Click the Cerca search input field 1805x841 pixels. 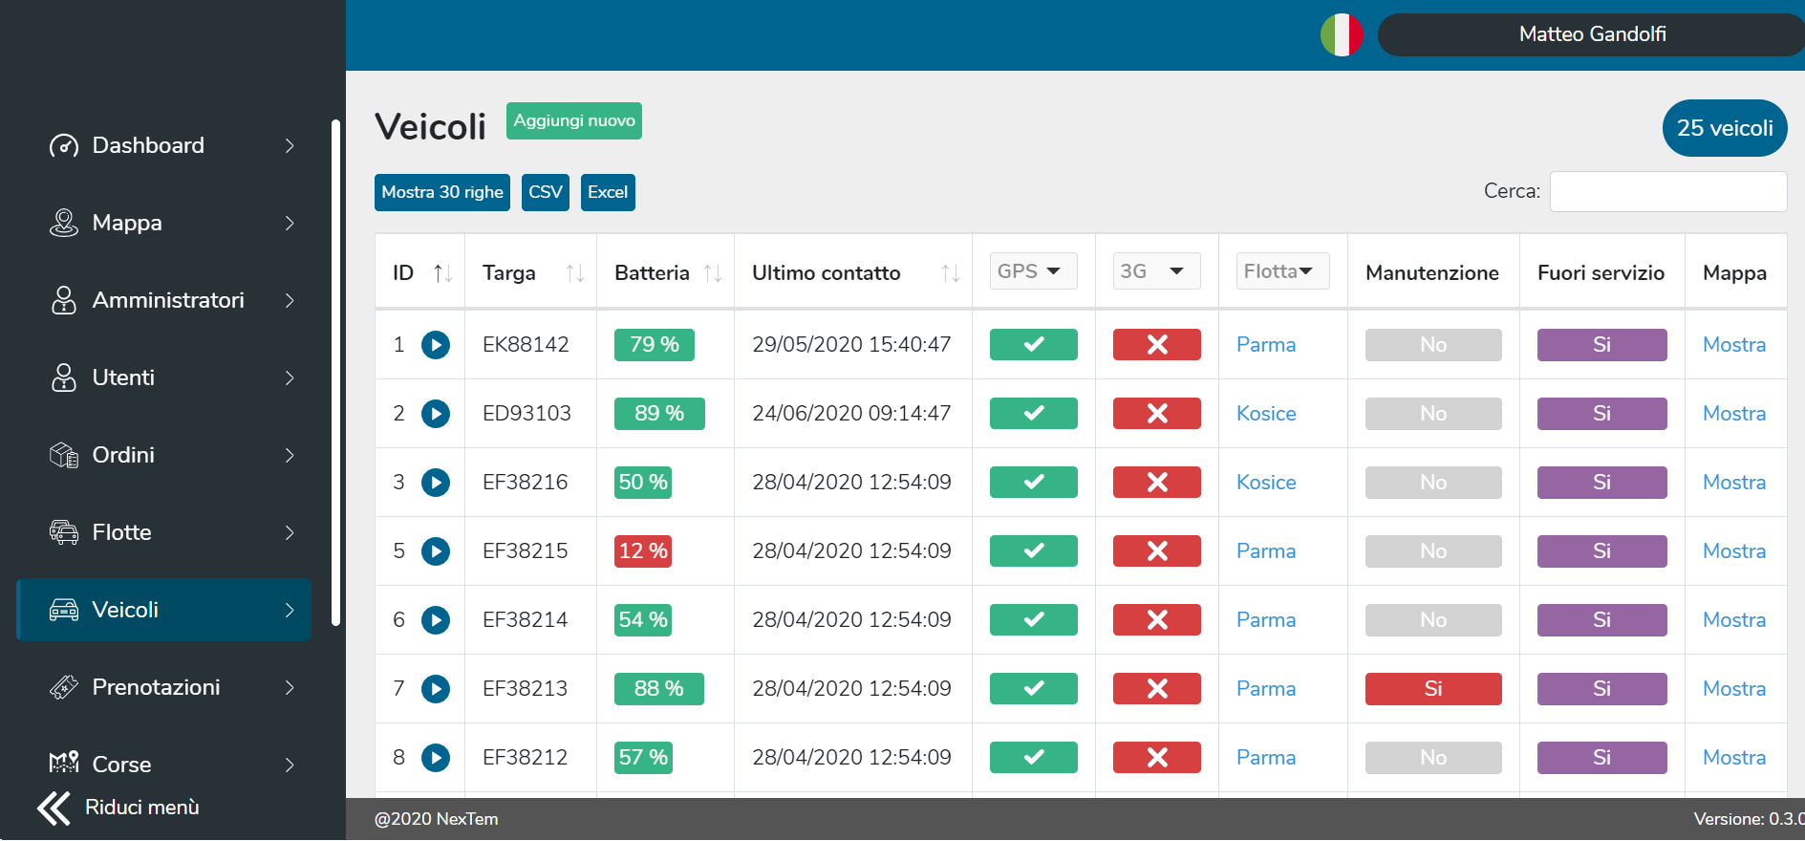1667,191
